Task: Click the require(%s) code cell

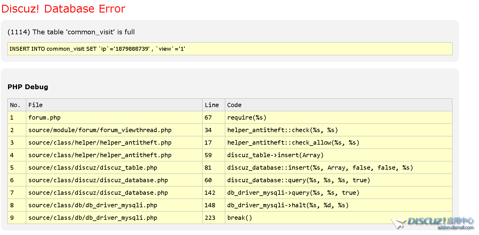Action: click(x=247, y=117)
